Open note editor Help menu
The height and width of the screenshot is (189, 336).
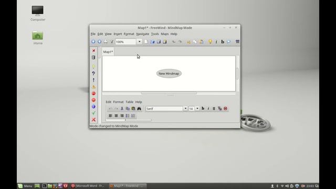[139, 102]
